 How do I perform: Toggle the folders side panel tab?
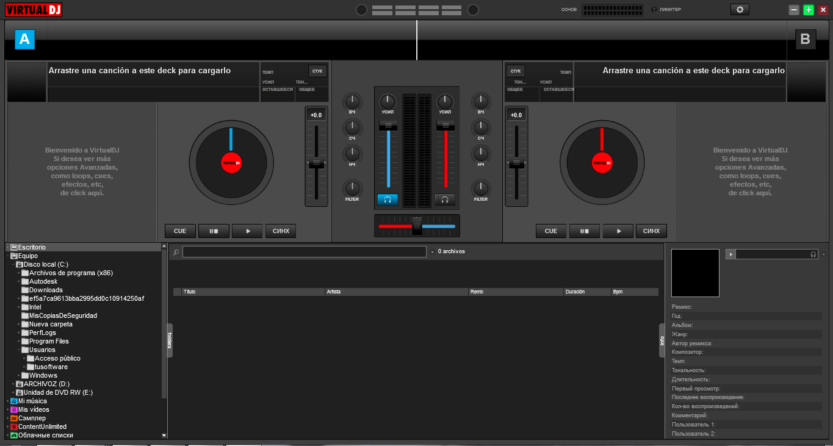170,340
